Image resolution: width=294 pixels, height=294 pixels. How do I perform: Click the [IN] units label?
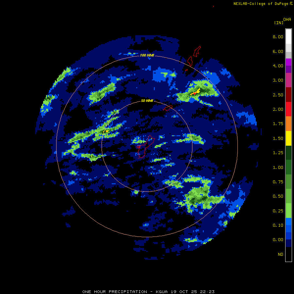(279, 23)
